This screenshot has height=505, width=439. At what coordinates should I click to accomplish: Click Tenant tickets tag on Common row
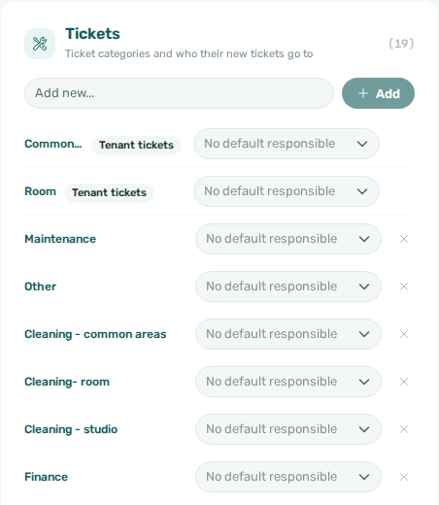(136, 145)
